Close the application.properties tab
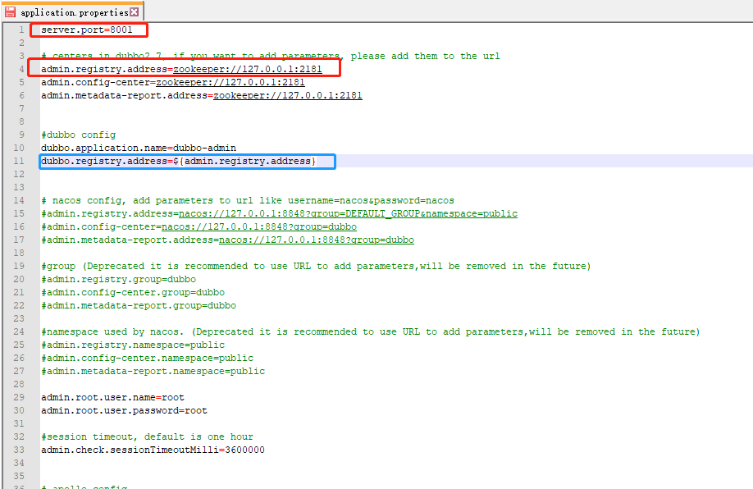Image resolution: width=753 pixels, height=489 pixels. coord(135,11)
